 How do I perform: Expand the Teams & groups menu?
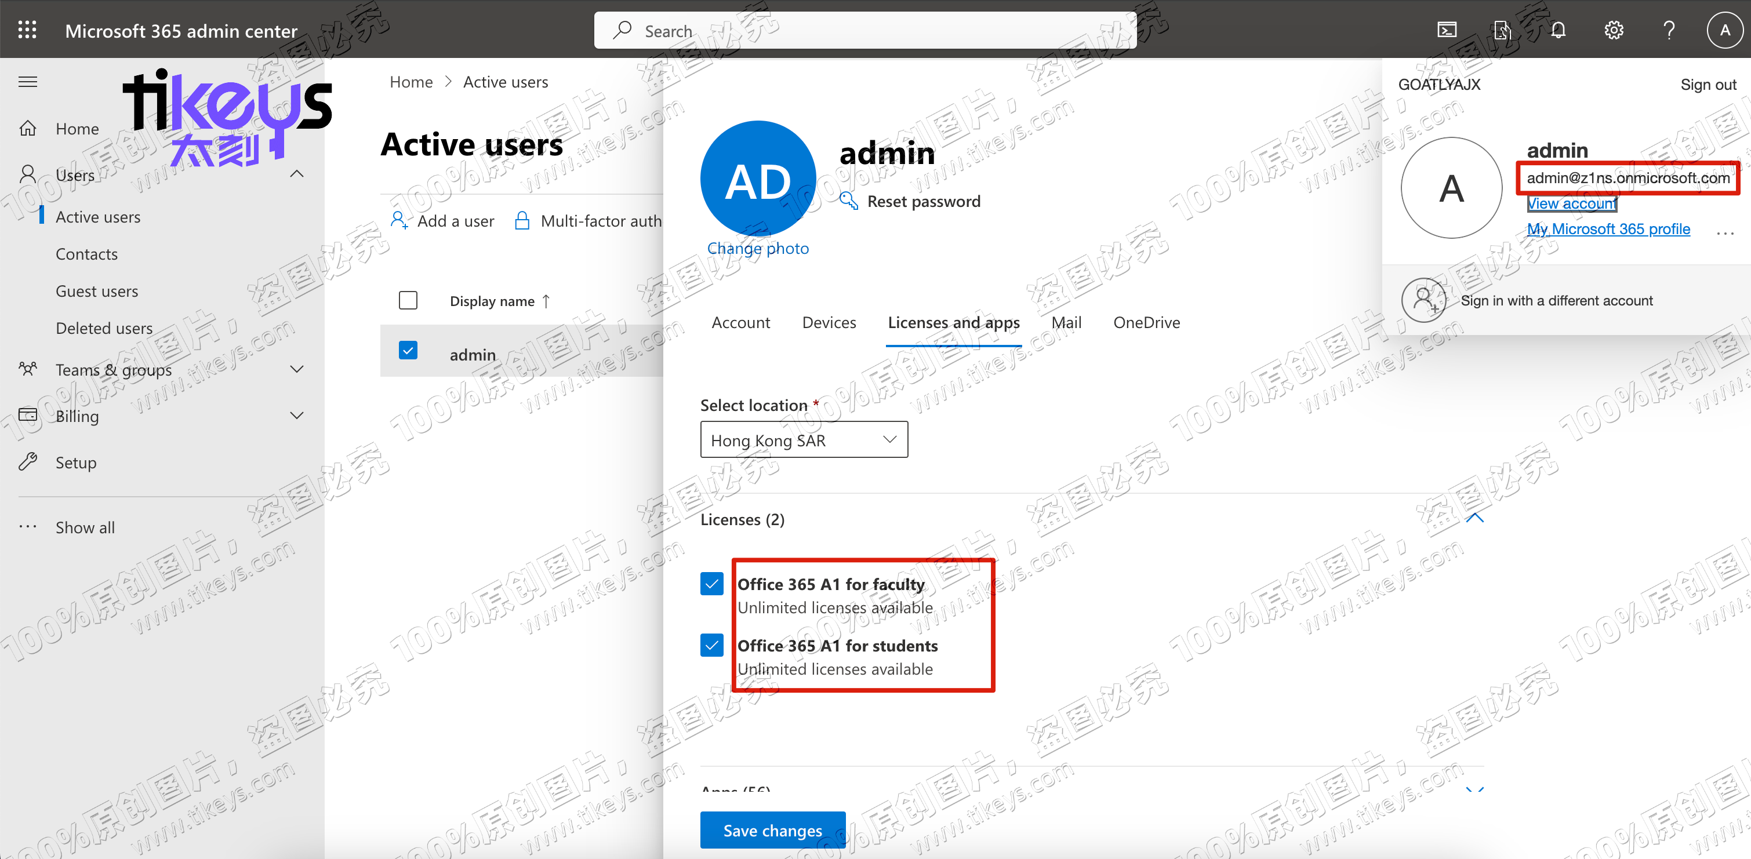tap(296, 369)
